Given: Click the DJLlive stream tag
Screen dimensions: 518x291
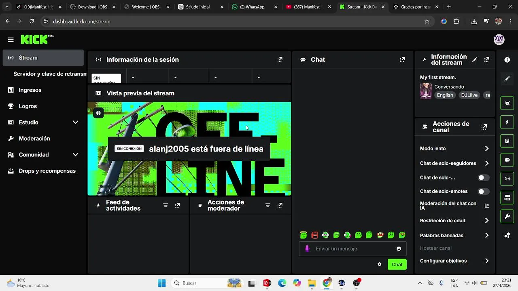Looking at the screenshot, I should (469, 95).
